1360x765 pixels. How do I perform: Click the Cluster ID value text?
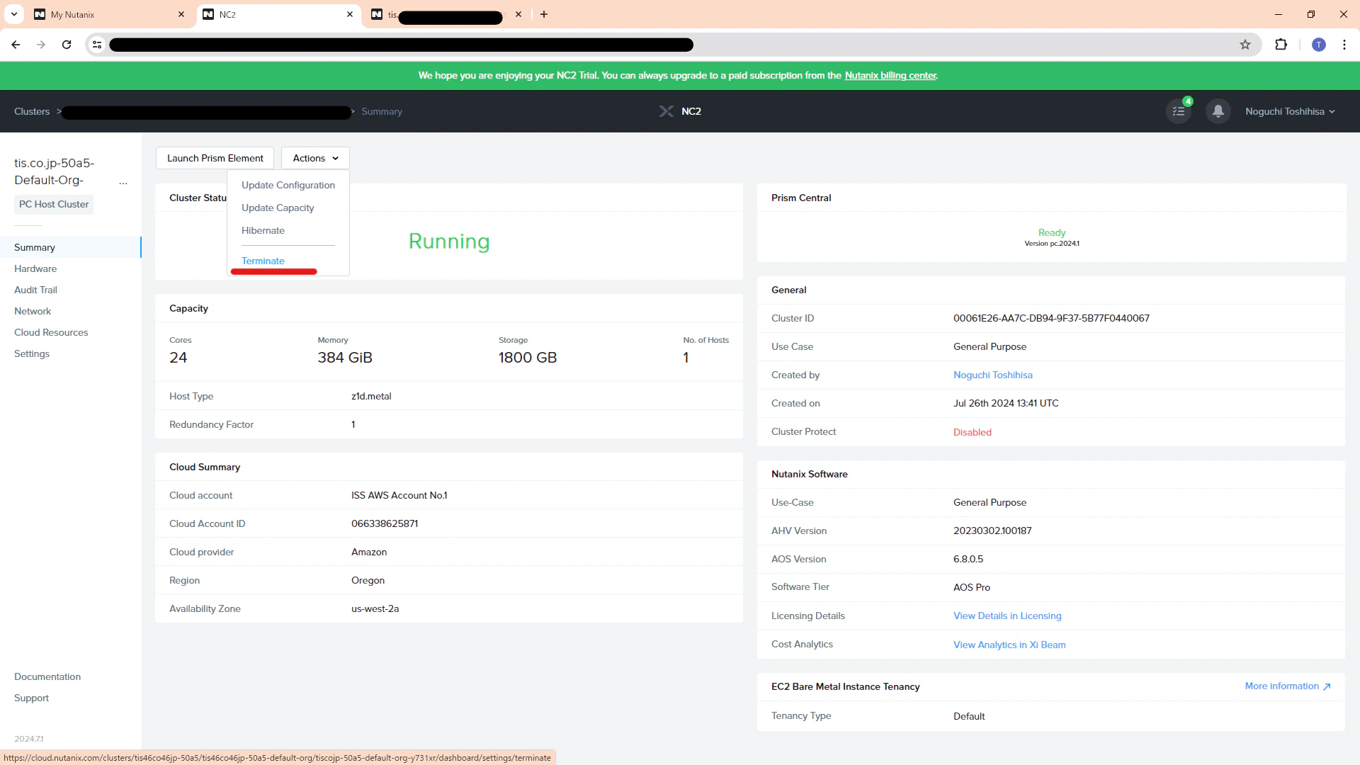tap(1051, 318)
